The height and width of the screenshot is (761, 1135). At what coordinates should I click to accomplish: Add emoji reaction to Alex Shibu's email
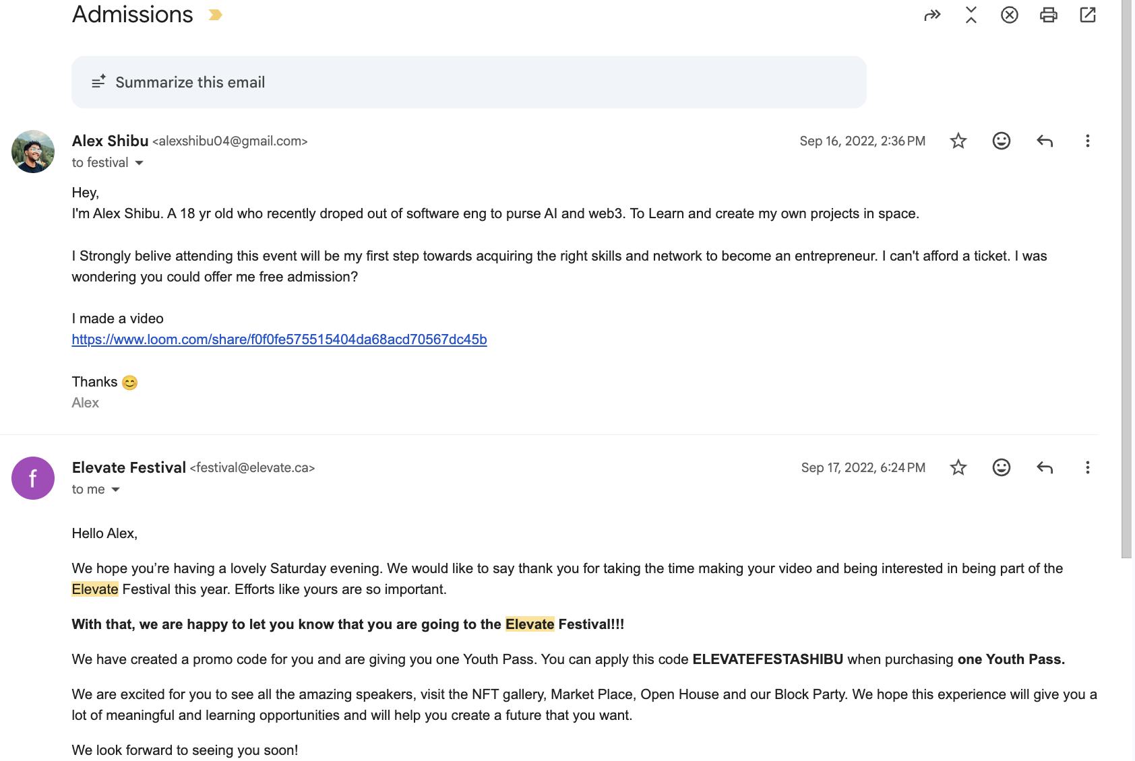coord(1001,141)
